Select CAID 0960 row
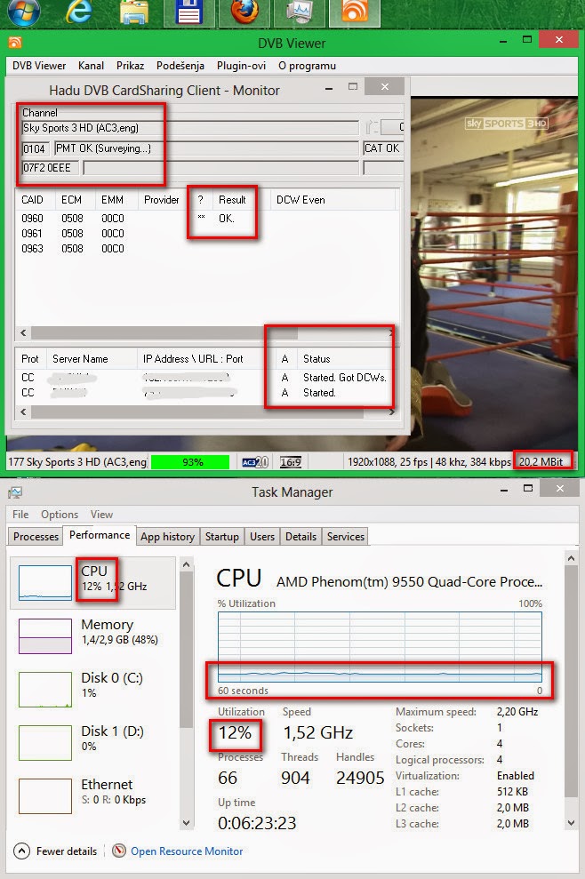This screenshot has height=879, width=585. 207,218
